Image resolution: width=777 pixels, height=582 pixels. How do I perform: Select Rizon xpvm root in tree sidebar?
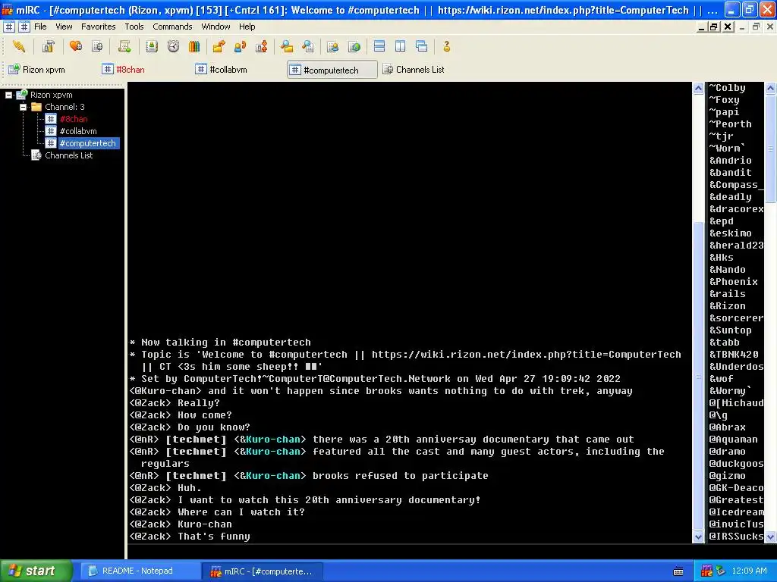click(x=51, y=95)
